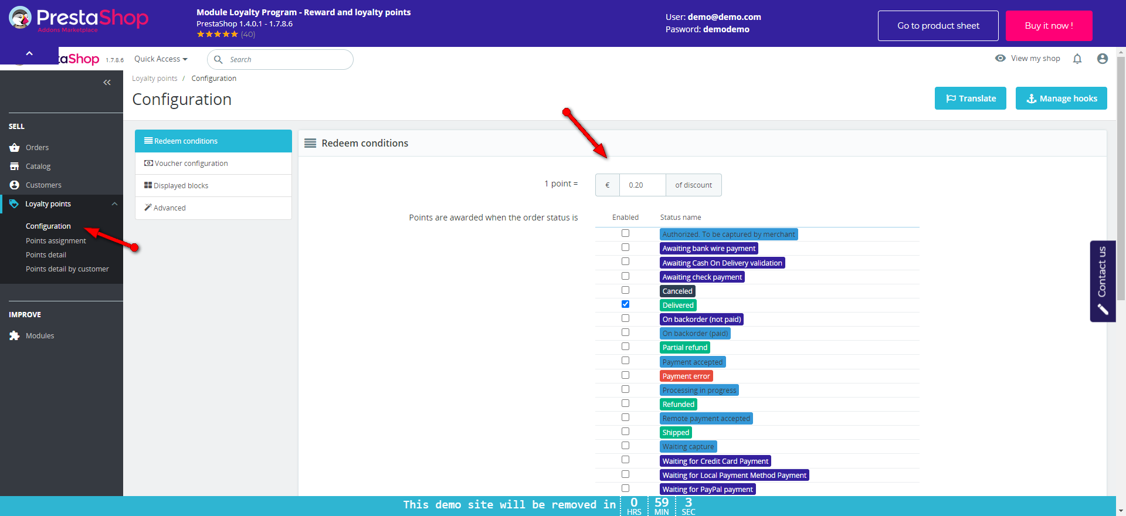Enable Awaiting check payment checkbox
Image resolution: width=1126 pixels, height=516 pixels.
[625, 276]
